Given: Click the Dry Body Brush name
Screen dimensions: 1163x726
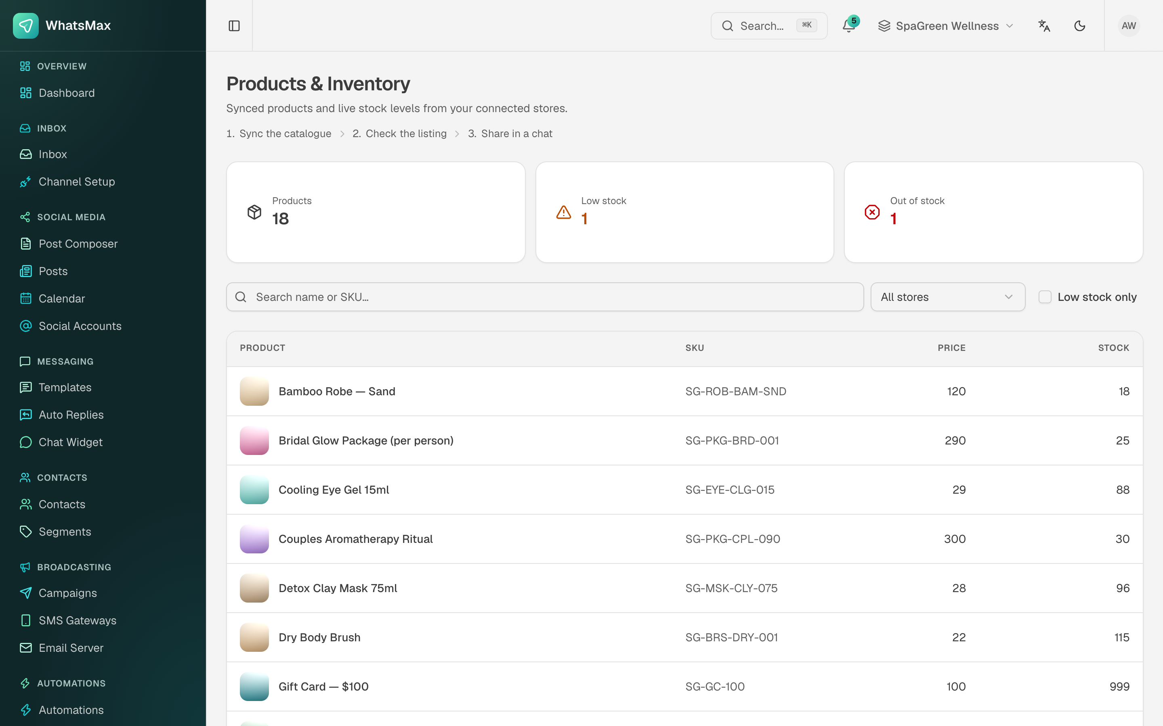Looking at the screenshot, I should [319, 638].
